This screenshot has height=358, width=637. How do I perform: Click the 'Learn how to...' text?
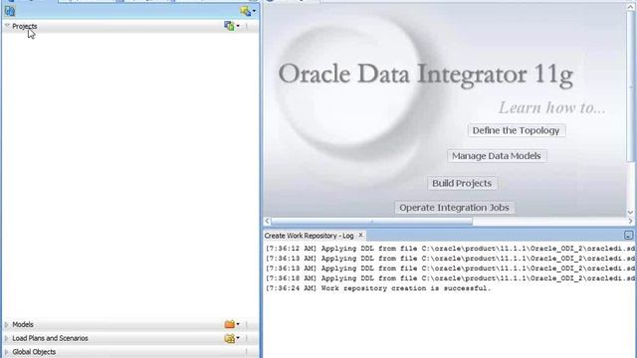[x=551, y=107]
